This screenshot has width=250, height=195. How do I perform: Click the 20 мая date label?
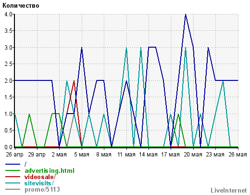[193, 155]
